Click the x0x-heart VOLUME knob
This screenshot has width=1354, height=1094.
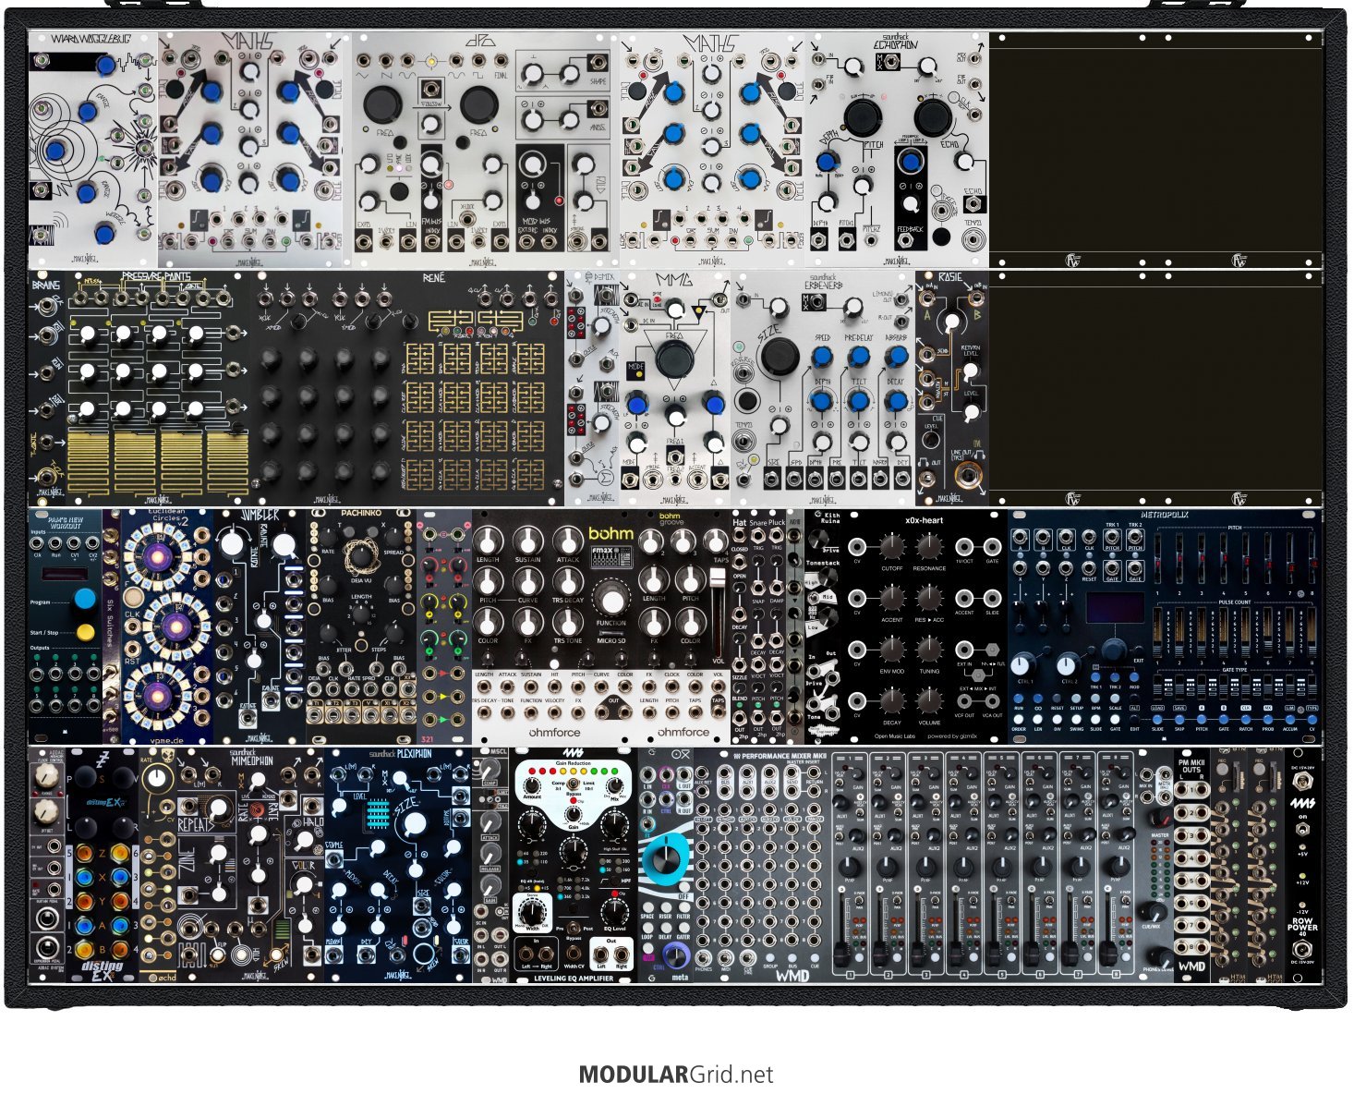(x=928, y=702)
